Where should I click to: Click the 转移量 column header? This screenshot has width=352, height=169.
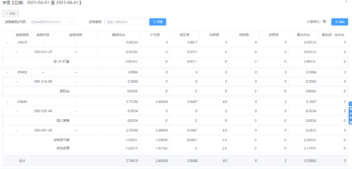[214, 35]
